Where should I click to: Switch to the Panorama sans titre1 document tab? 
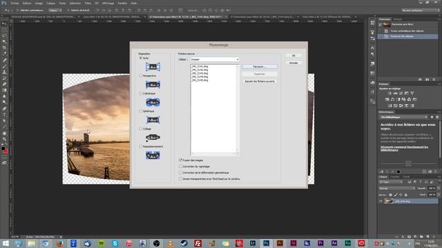[186, 17]
